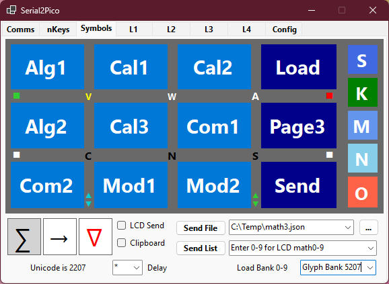Image resolution: width=389 pixels, height=284 pixels.
Task: Expand the math3.json file path dropdown
Action: tap(348, 228)
